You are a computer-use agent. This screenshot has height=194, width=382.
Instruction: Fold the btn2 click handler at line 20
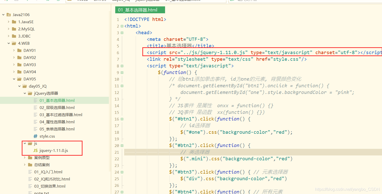click(122, 145)
